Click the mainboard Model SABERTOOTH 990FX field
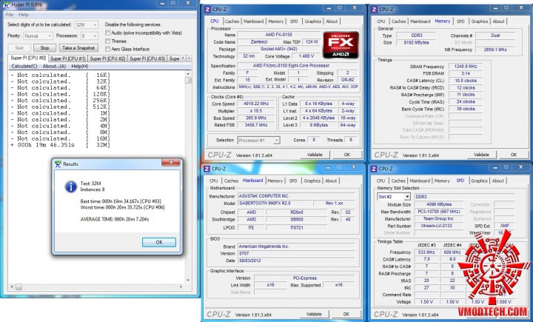The height and width of the screenshot is (322, 533). (275, 204)
